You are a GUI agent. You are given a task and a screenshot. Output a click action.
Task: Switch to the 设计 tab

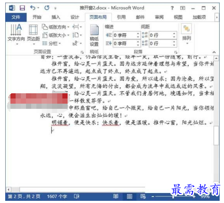pos(75,17)
